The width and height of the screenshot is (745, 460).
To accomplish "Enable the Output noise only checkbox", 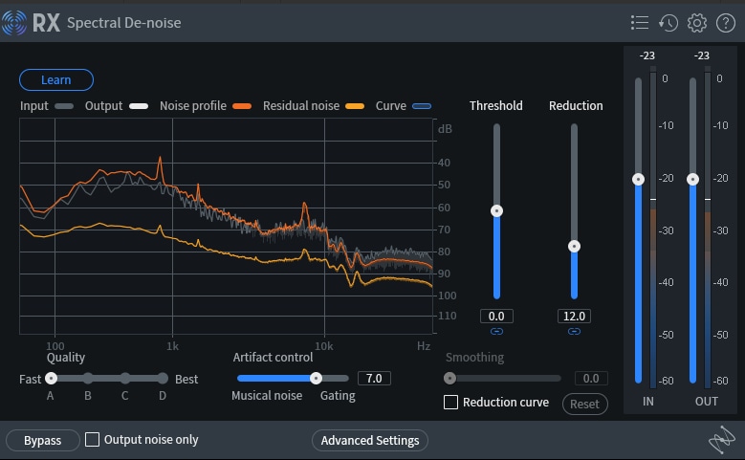I will pos(92,440).
